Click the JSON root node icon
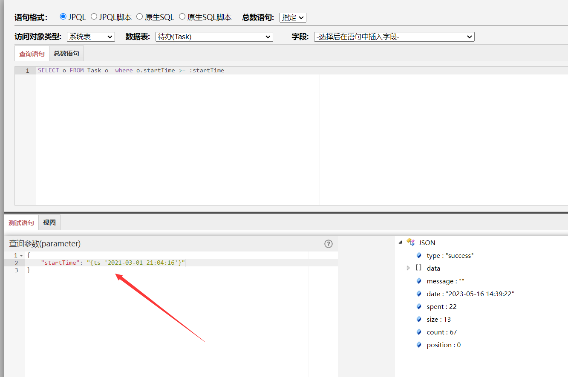568x377 pixels. (x=411, y=242)
